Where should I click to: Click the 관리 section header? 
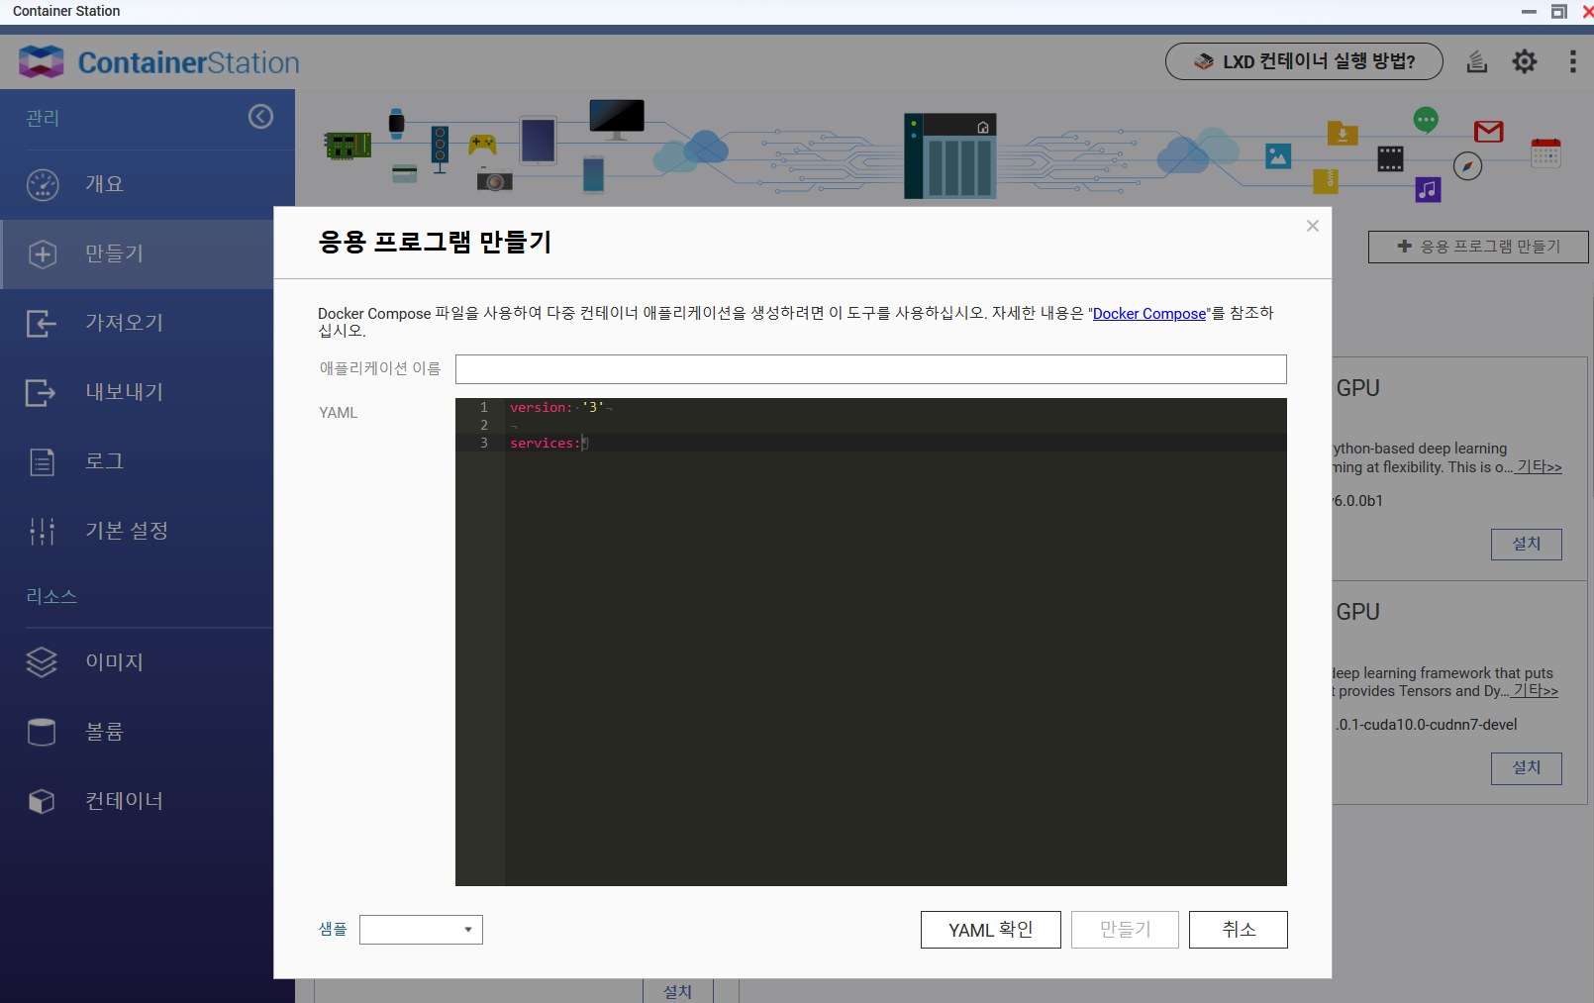(x=43, y=119)
